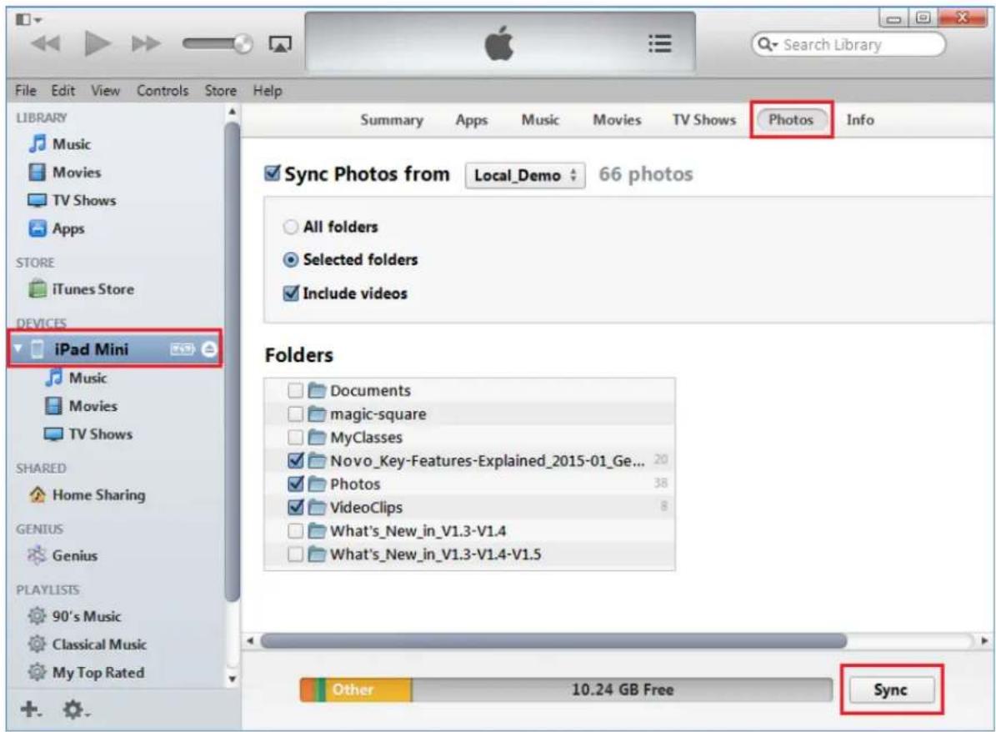Open the Help menu

click(268, 91)
